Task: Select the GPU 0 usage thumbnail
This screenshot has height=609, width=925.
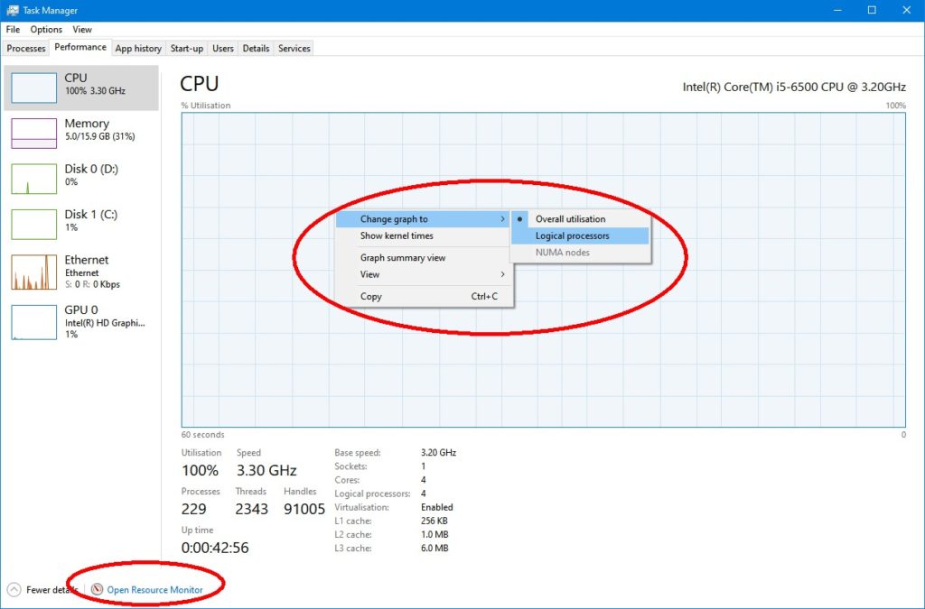Action: click(x=33, y=322)
